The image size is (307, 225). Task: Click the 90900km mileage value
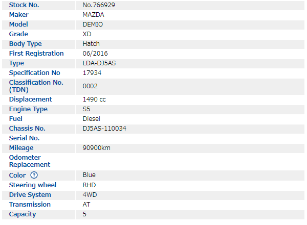[x=97, y=148]
